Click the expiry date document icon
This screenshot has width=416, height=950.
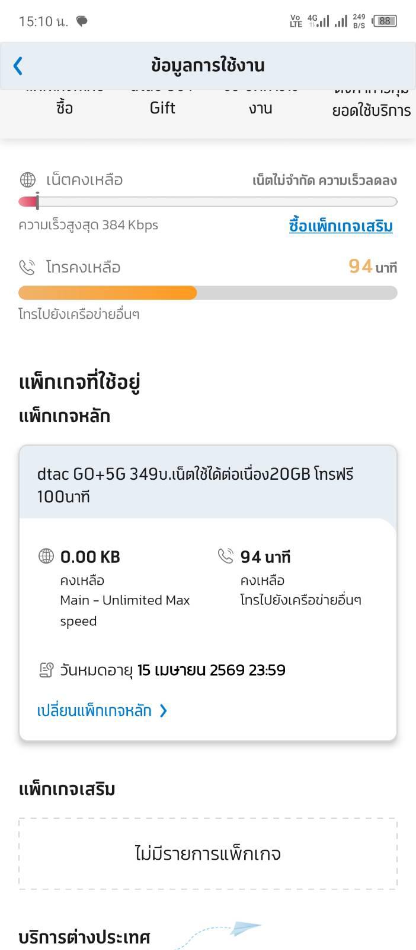coord(46,670)
